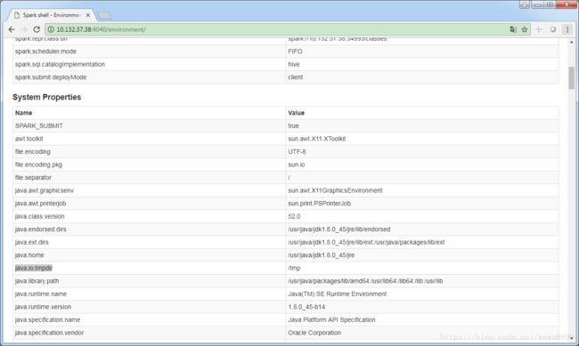The height and width of the screenshot is (346, 579).
Task: Open the Chrome three-dot menu
Action: 567,29
